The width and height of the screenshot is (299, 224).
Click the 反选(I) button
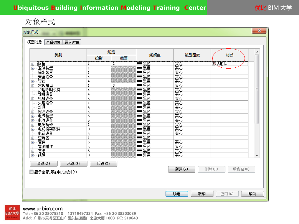tap(103, 164)
